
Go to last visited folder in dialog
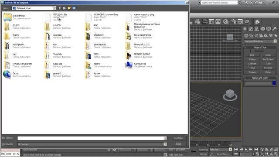pos(60,8)
